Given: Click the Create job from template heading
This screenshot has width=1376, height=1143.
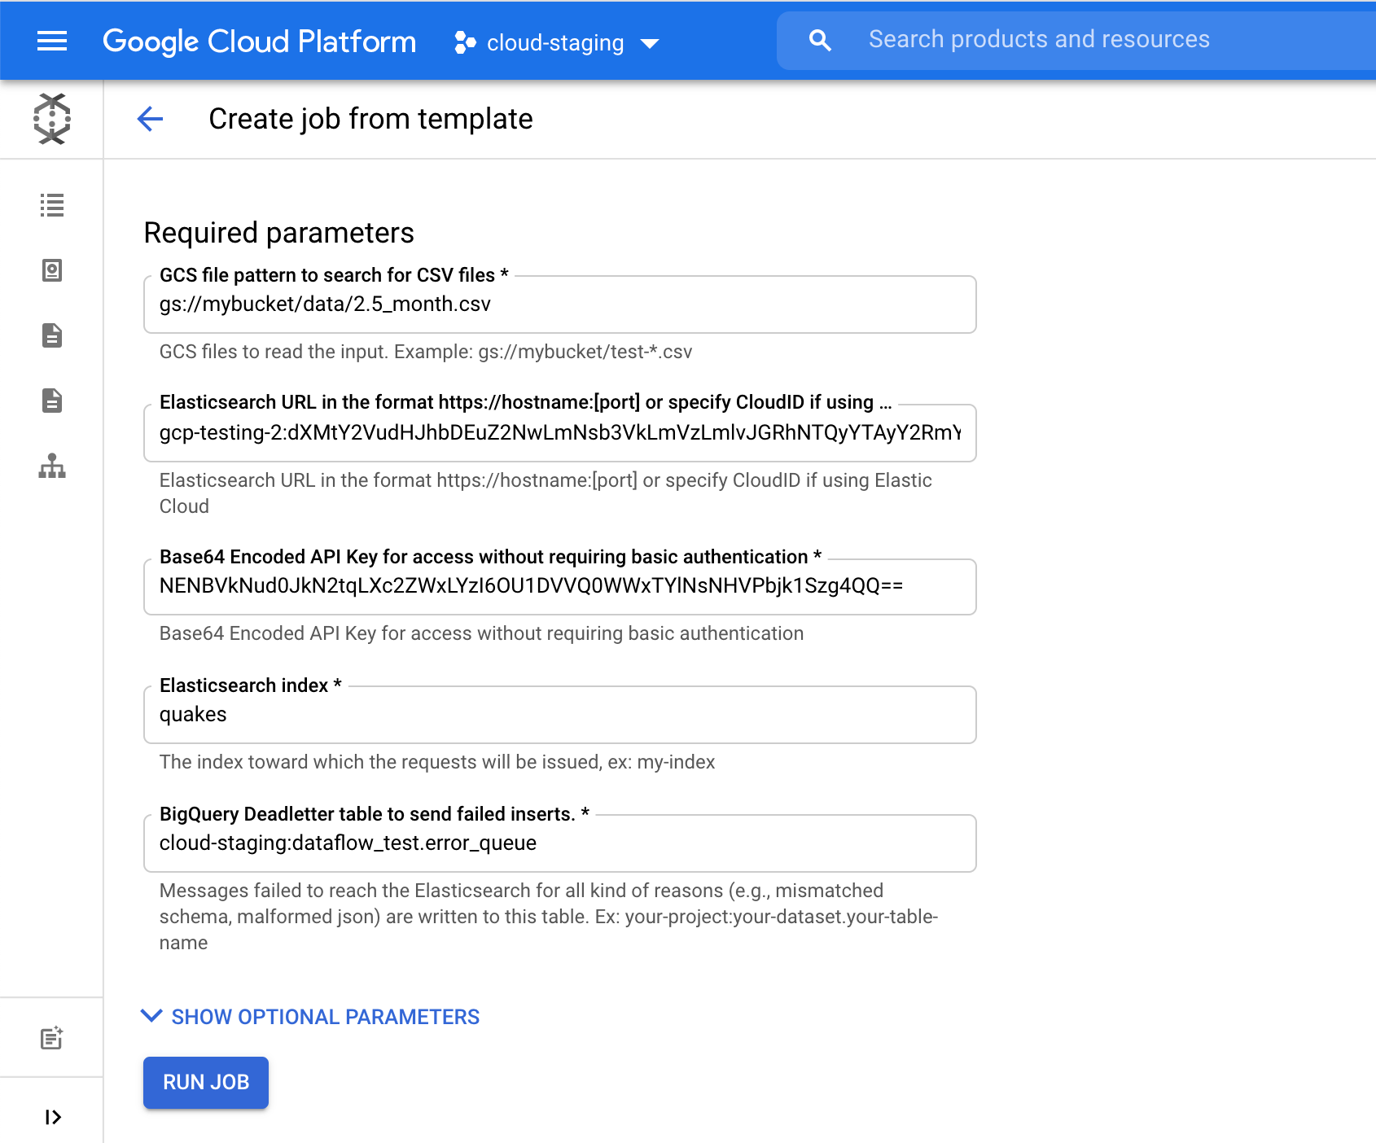Looking at the screenshot, I should point(370,119).
